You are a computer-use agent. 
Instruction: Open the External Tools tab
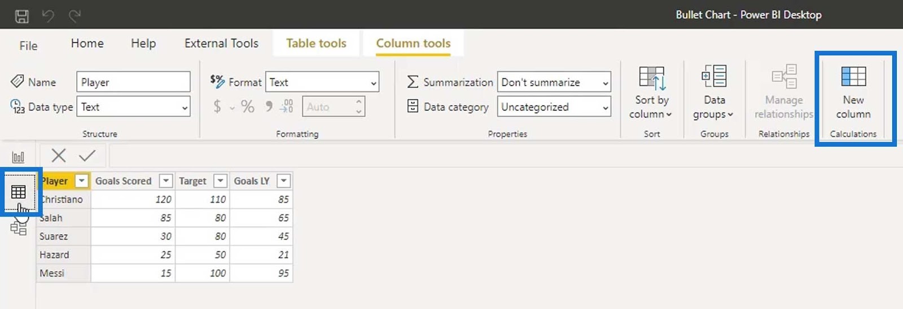(221, 43)
